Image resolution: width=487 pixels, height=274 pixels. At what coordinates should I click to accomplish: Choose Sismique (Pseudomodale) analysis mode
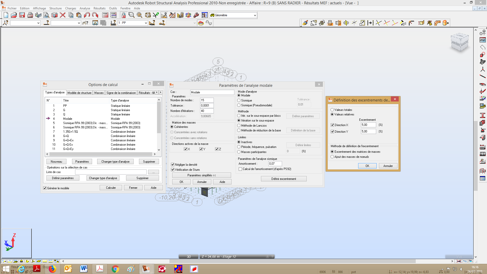239,105
